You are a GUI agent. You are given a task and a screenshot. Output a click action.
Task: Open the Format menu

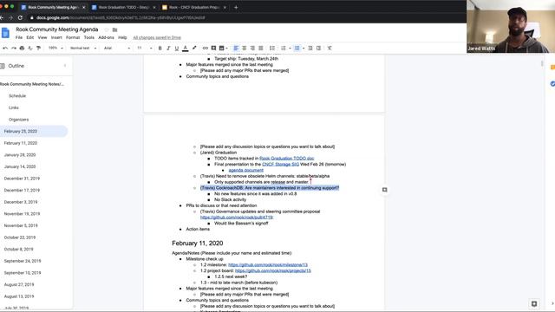pyautogui.click(x=73, y=37)
